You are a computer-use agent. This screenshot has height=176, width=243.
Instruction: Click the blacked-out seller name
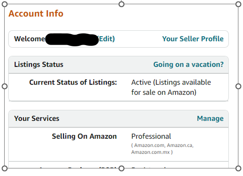72,40
